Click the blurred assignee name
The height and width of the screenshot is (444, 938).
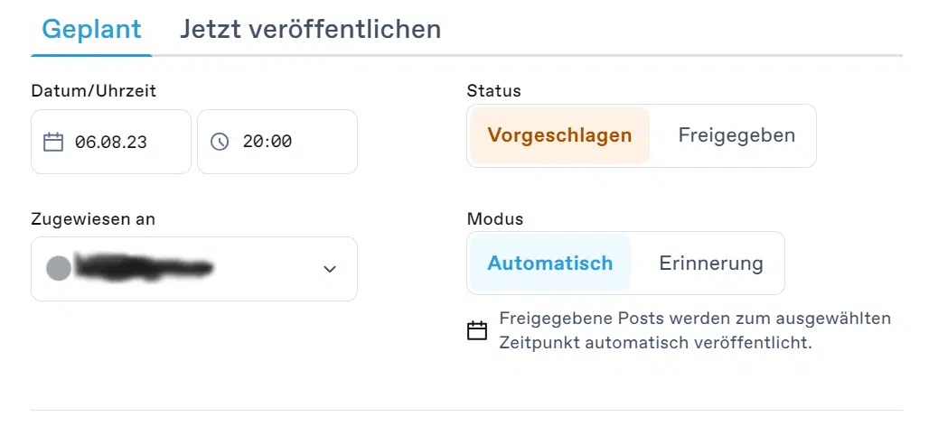coord(145,268)
